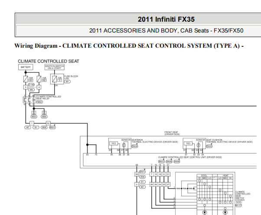
Task: Click the resistor chain symbol at pin 1
Action: (186, 189)
